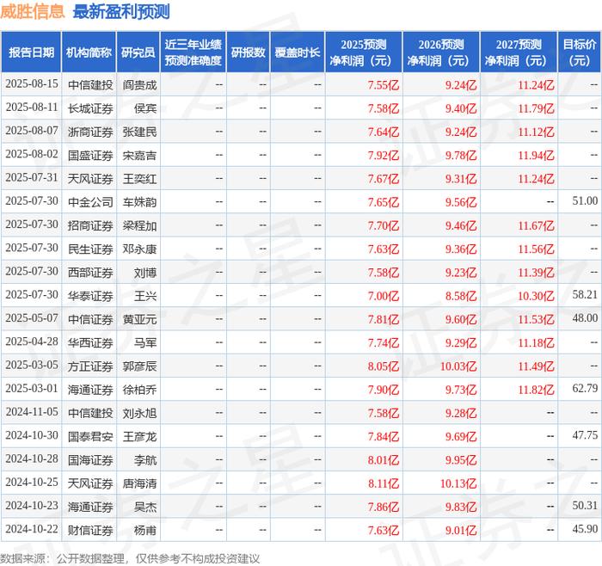
Task: Select the 近三年业绩预测准确度 header
Action: click(193, 52)
